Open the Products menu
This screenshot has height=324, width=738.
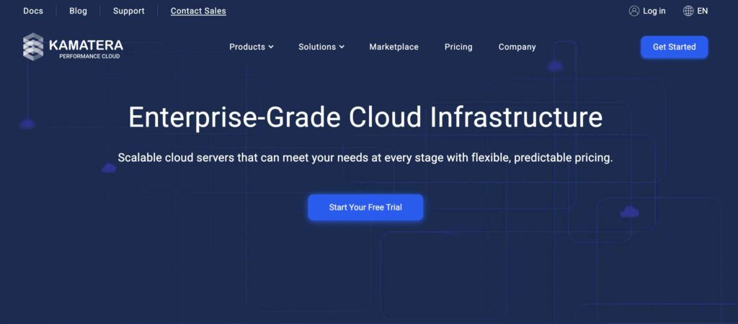point(247,47)
